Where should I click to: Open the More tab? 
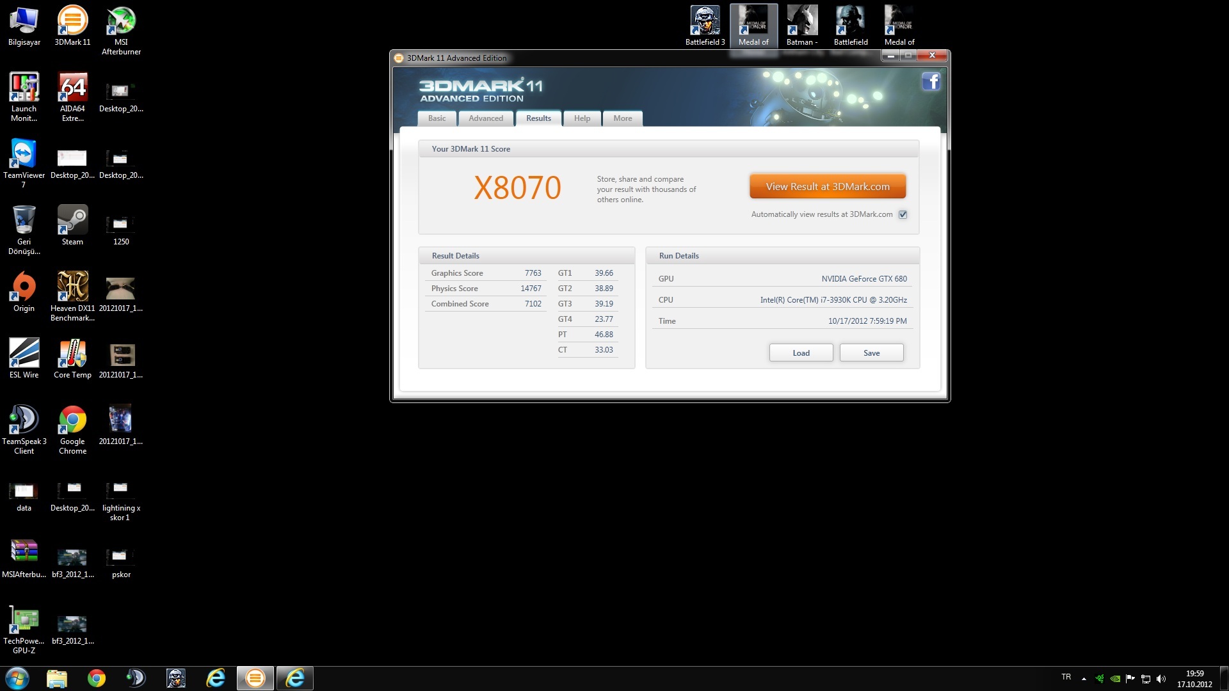pos(622,118)
